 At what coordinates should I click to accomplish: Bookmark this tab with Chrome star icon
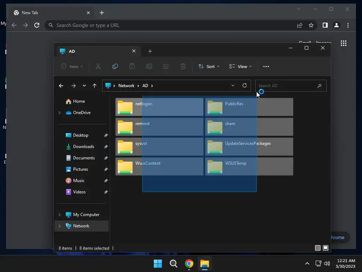tap(311, 25)
